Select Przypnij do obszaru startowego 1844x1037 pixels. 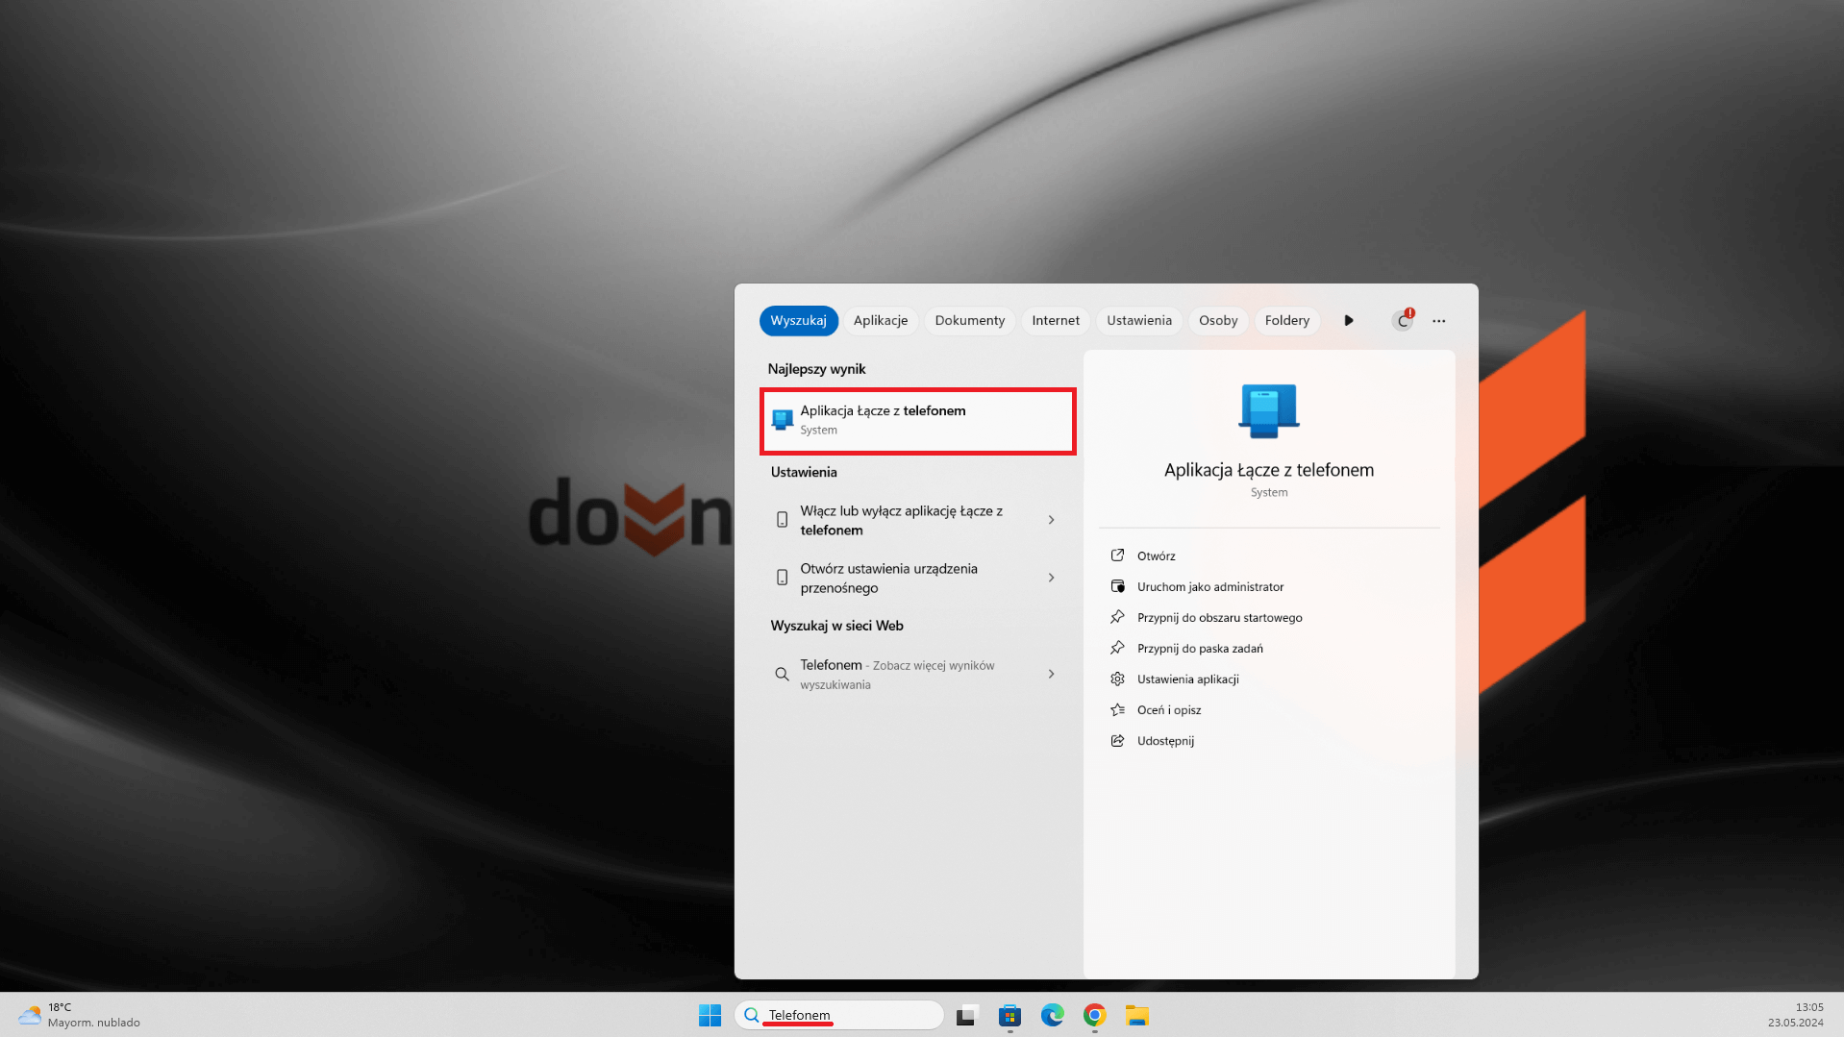(1219, 617)
